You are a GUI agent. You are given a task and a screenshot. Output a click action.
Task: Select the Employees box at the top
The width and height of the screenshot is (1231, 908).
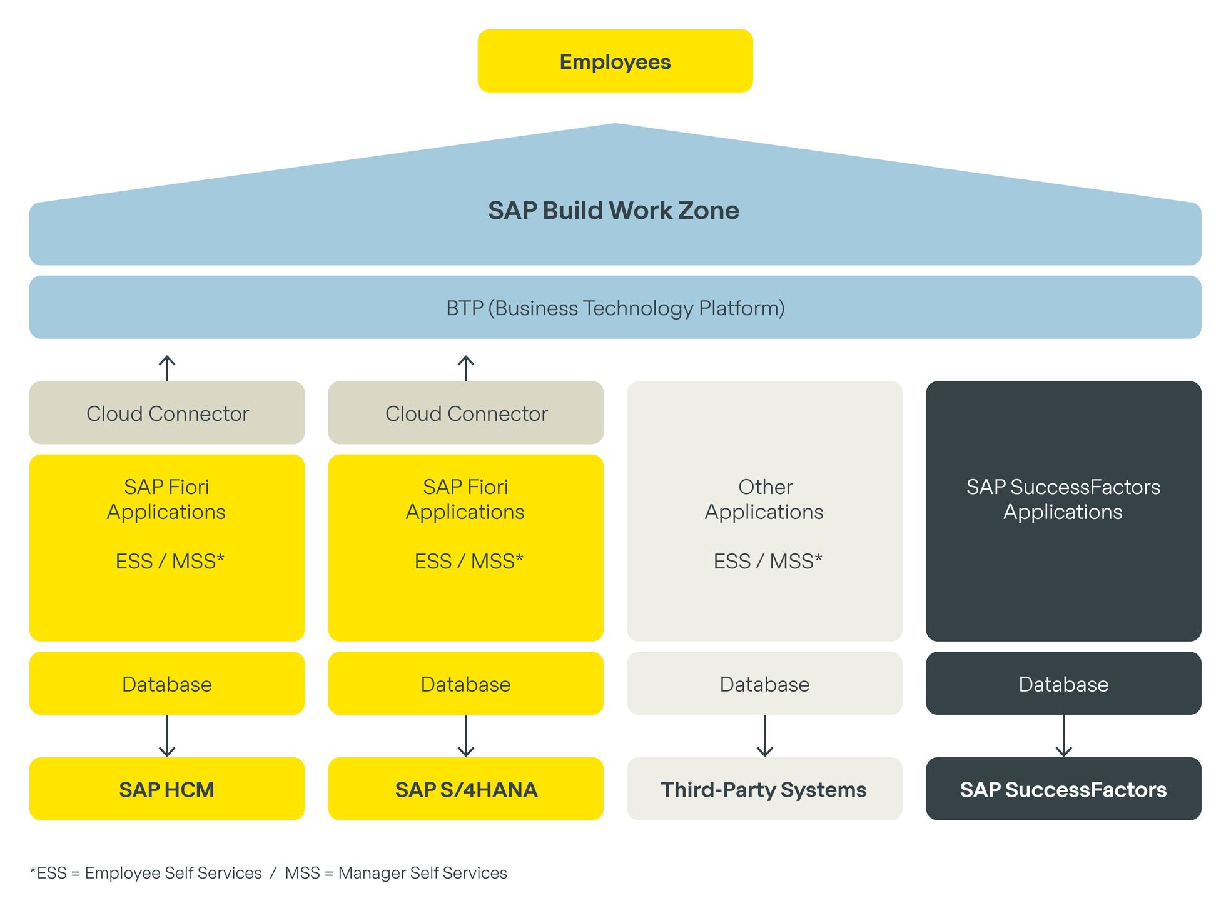click(615, 61)
